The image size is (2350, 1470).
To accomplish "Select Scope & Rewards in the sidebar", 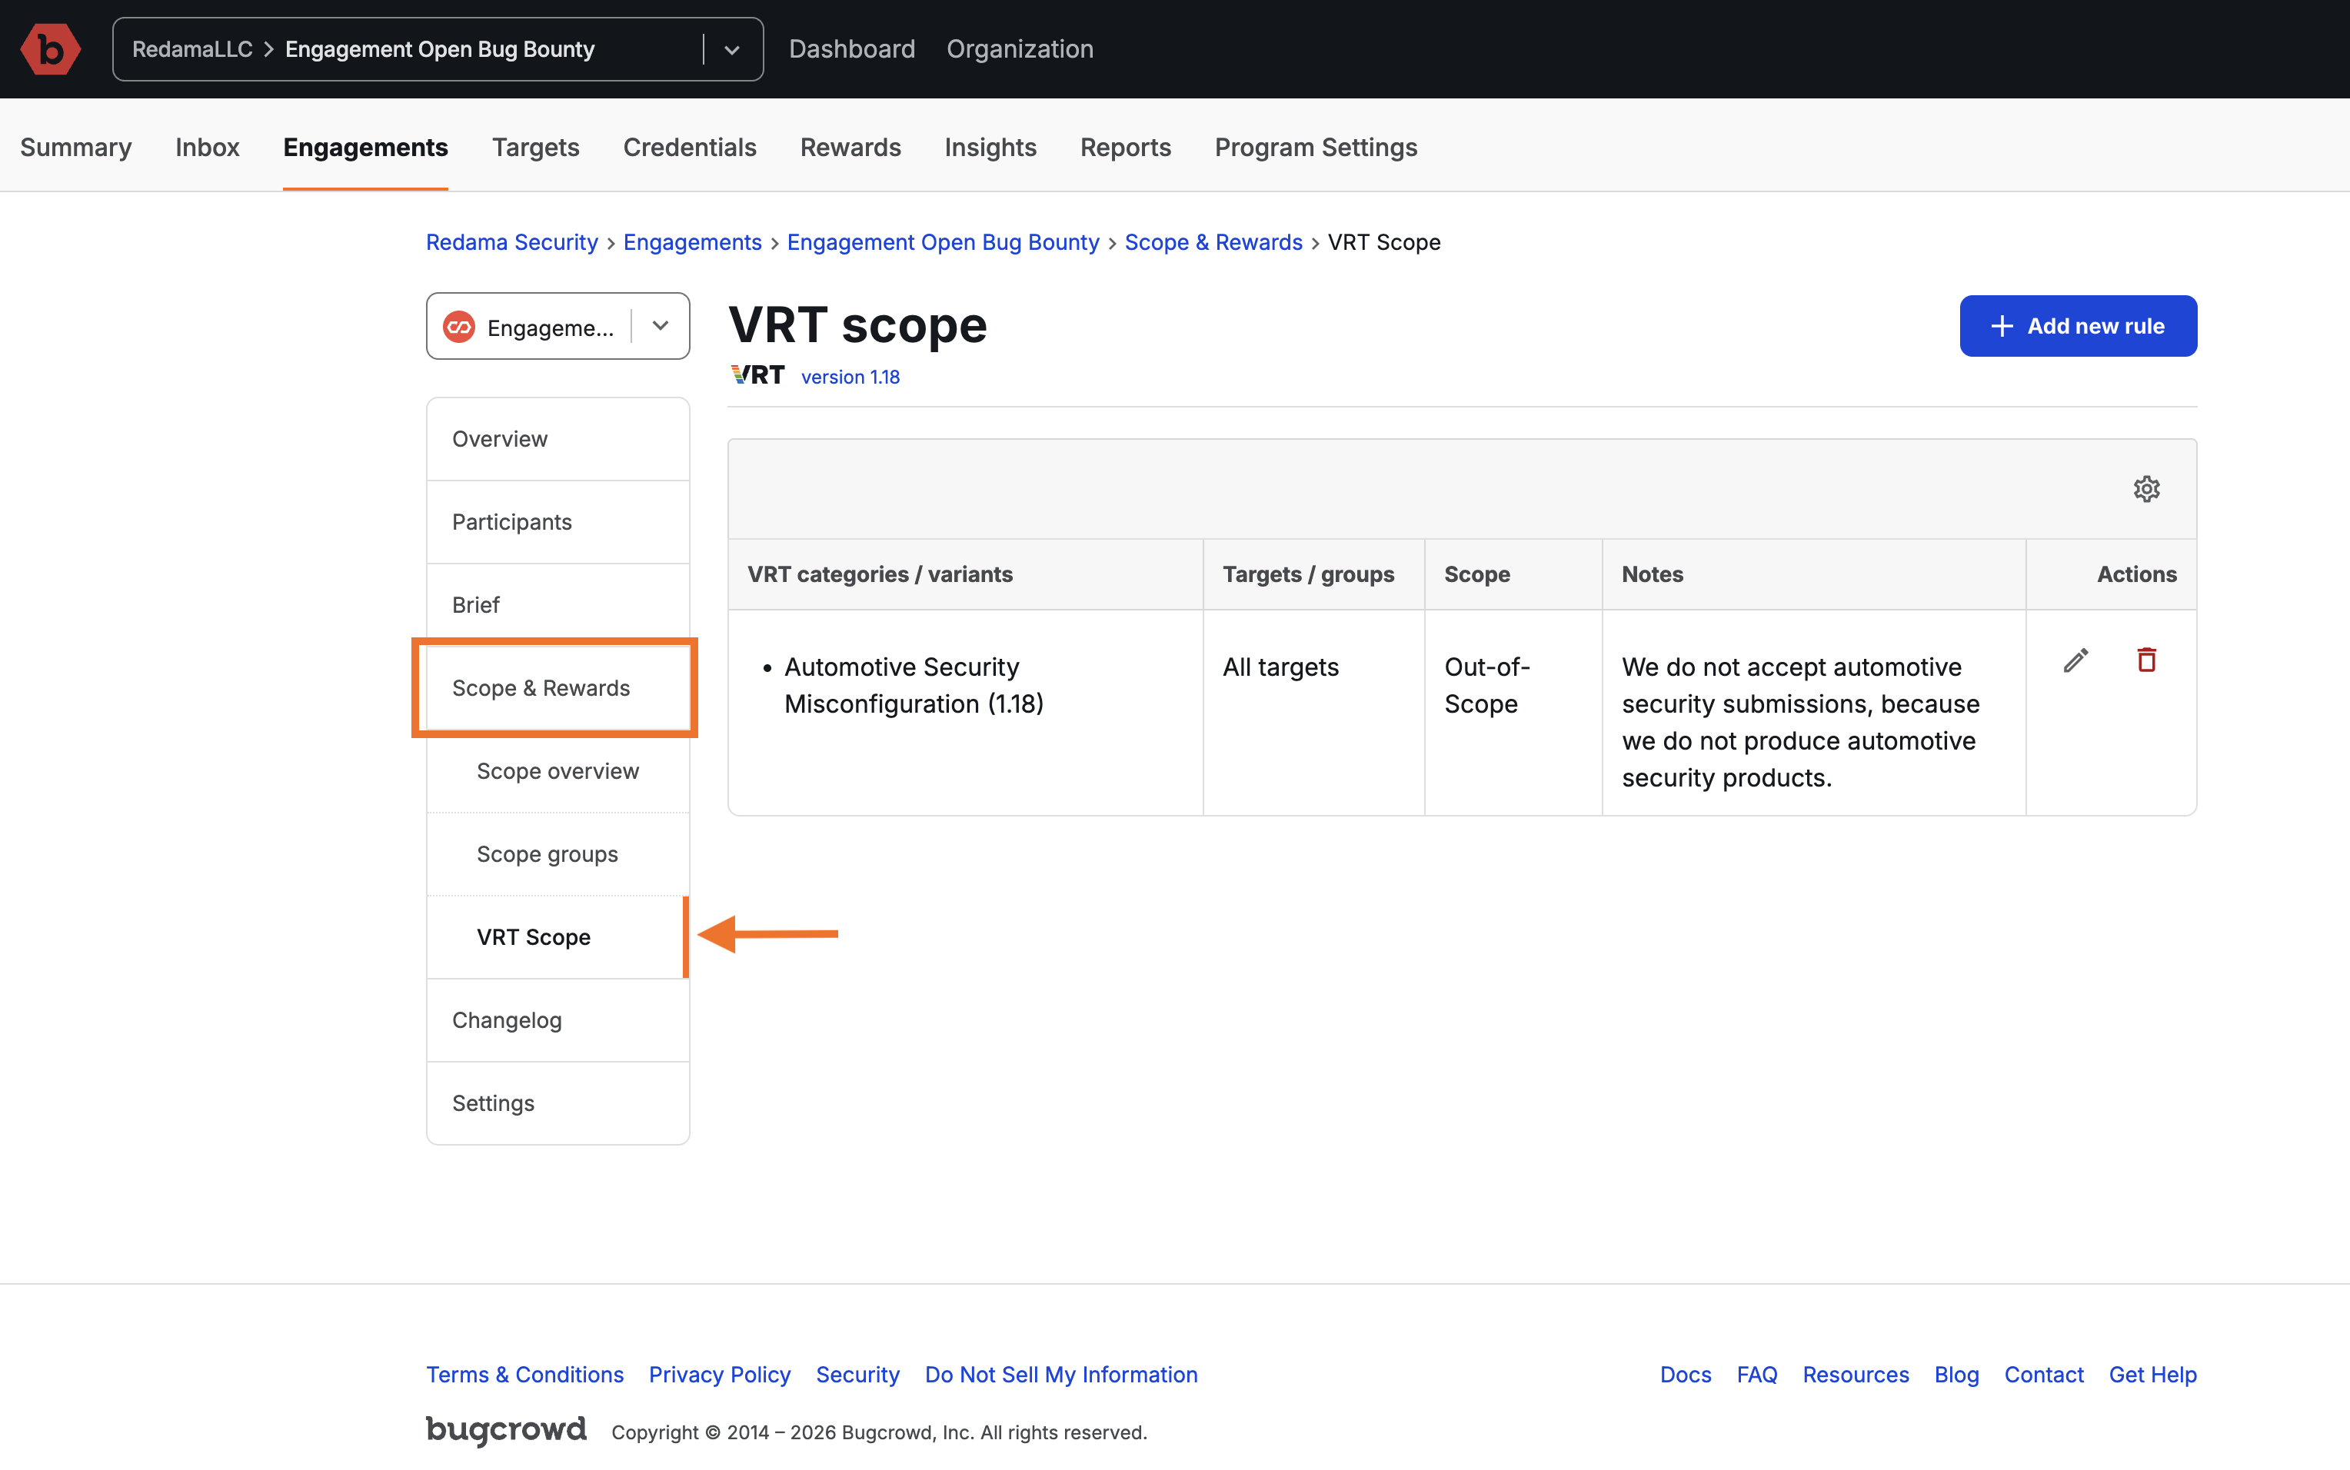I will [558, 687].
